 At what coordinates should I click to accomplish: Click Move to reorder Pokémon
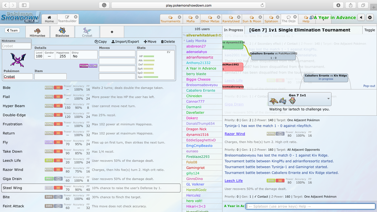click(150, 41)
